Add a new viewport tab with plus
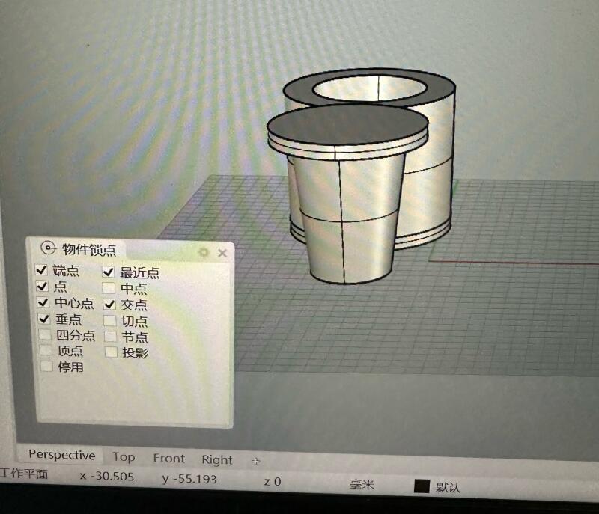Viewport: 599px width, 514px height. tap(255, 460)
